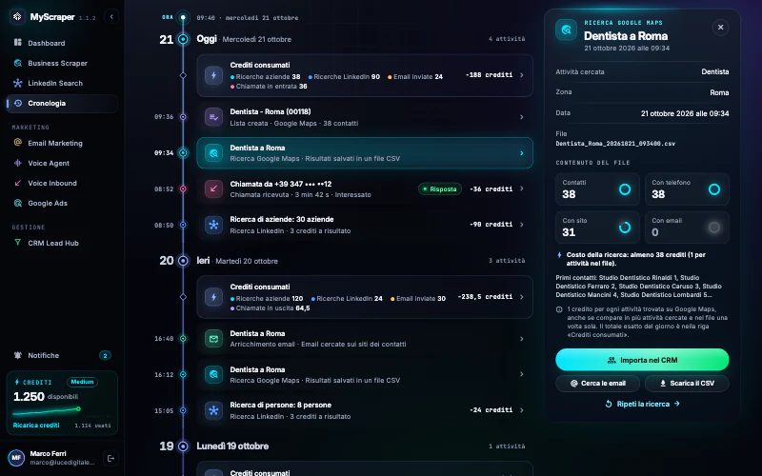This screenshot has width=762, height=476.
Task: Click lightning icon of today's Crediti consumati
Action: 213,75
